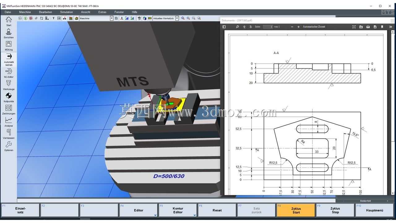
Task: Open search in PDF viewer
Action: (237, 27)
